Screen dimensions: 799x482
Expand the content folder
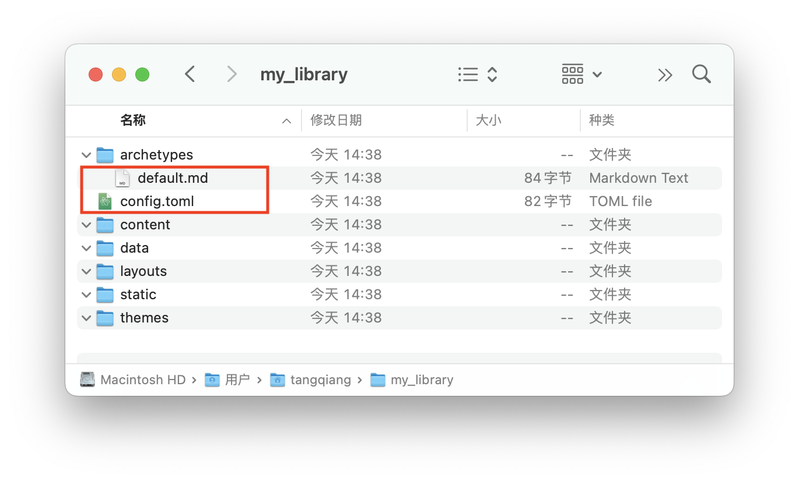pyautogui.click(x=86, y=225)
